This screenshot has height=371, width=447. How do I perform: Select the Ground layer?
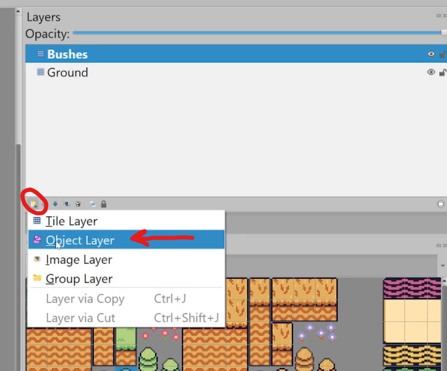click(x=67, y=72)
